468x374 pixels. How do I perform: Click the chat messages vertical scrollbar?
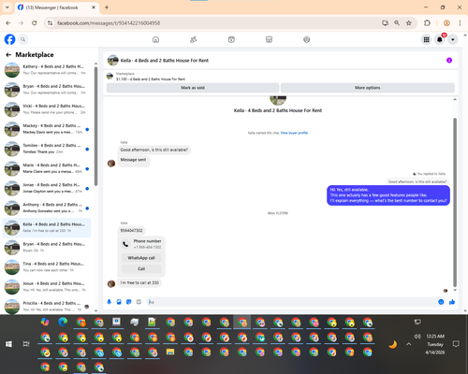pos(455,202)
